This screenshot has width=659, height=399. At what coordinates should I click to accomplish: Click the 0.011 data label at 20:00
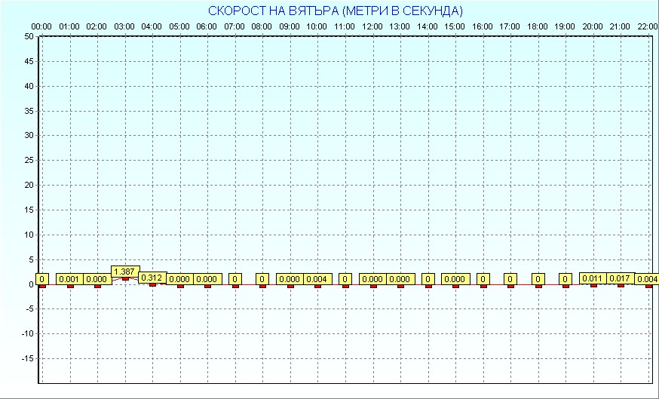tap(593, 278)
